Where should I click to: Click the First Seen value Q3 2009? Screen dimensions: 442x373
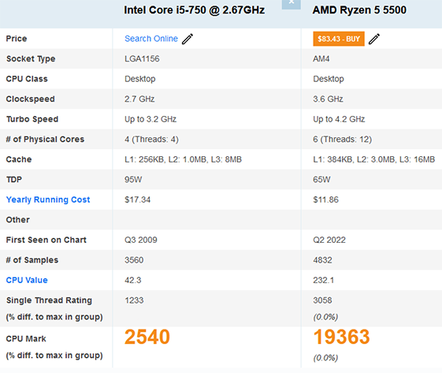(141, 240)
